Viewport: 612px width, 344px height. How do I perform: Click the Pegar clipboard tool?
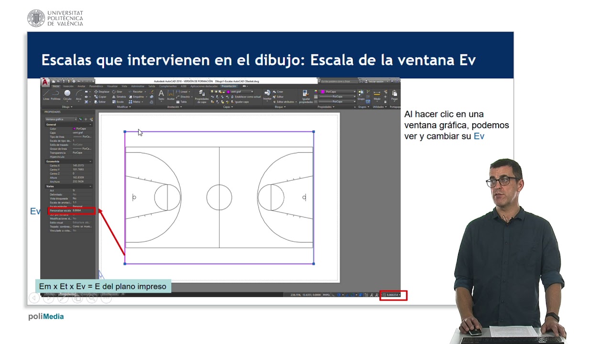click(x=394, y=95)
